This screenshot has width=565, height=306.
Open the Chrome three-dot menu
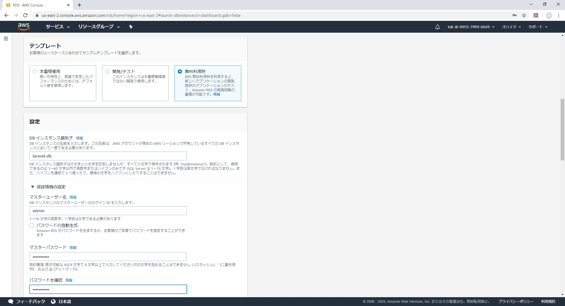(559, 15)
